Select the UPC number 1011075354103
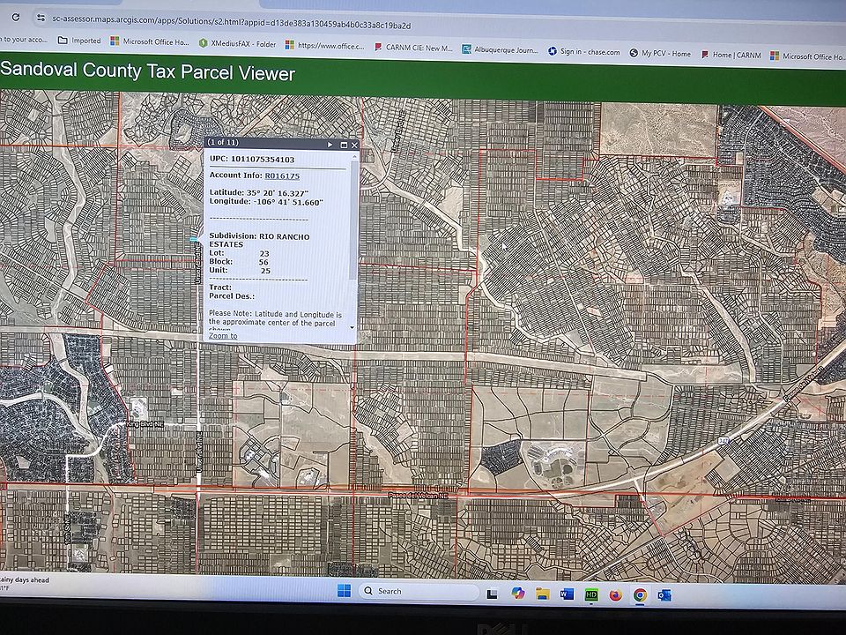The image size is (846, 635). [263, 160]
